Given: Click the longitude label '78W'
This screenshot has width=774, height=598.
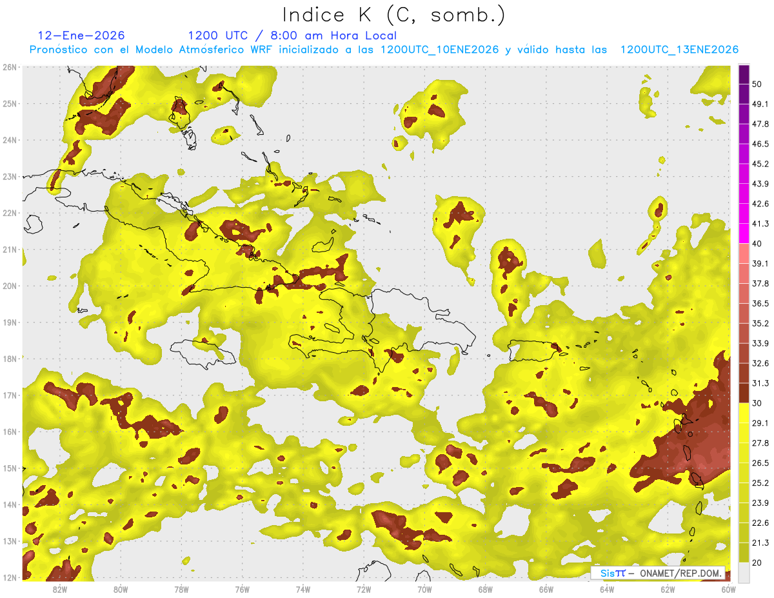Looking at the screenshot, I should point(181,589).
